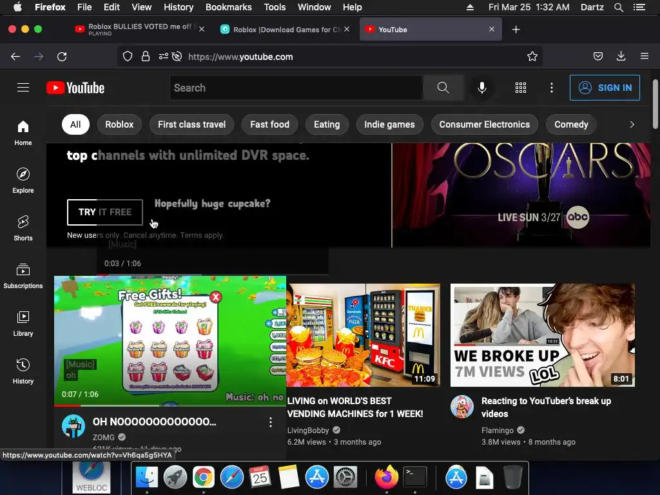Filter feed by First class travel
Screen dimensions: 660x495
pyautogui.click(x=191, y=124)
